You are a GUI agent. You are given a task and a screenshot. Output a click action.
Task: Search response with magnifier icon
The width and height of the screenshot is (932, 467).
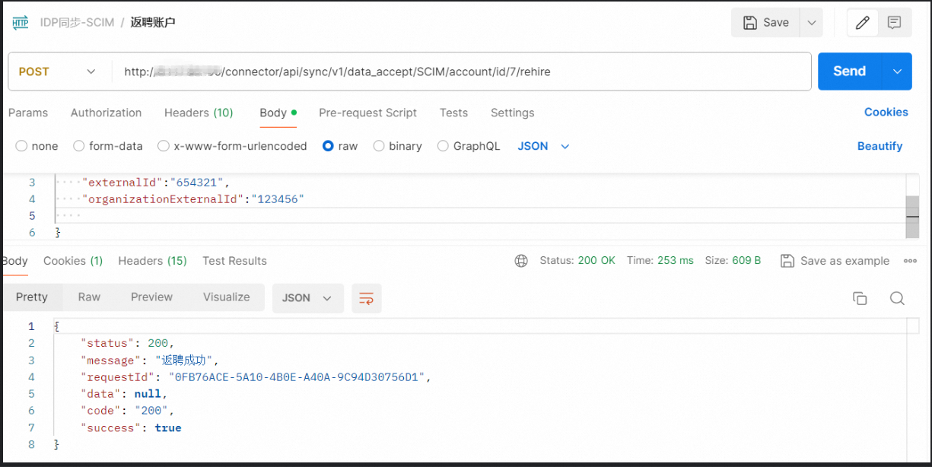(x=897, y=298)
